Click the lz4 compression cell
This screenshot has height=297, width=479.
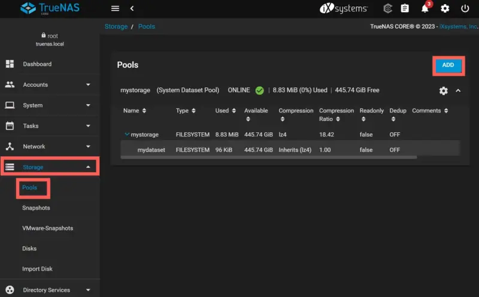[x=283, y=135]
